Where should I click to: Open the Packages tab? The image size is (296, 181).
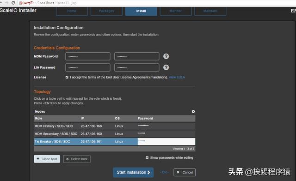(106, 11)
